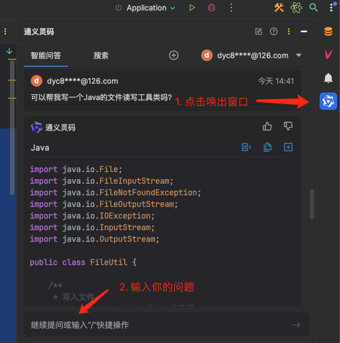Switch to the 搜索 tab
This screenshot has width=340, height=343.
pos(101,56)
